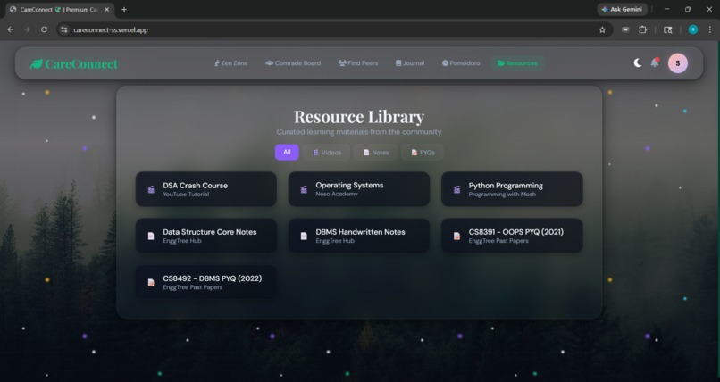Open CS8391 - OOPS PYQ (2021) card
The image size is (720, 382).
[x=512, y=236]
